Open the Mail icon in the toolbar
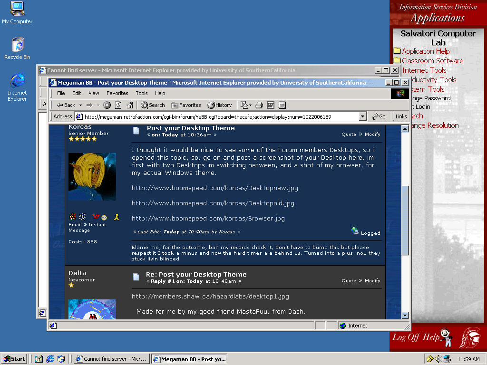487x365 pixels. click(x=245, y=105)
